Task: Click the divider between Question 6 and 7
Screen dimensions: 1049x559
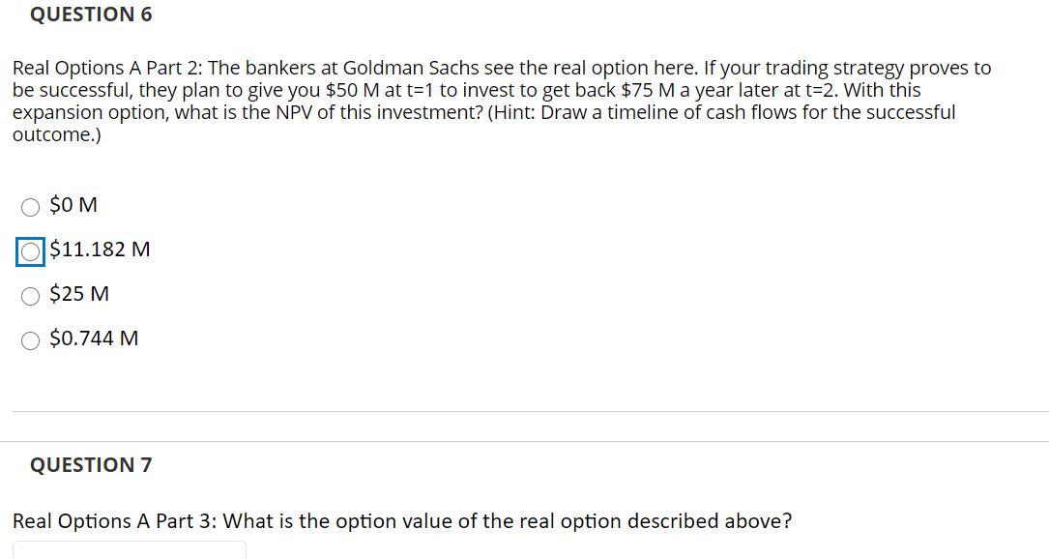Action: (x=524, y=413)
